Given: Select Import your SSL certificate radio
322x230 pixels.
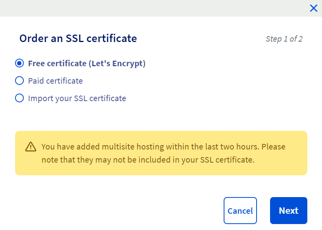Looking at the screenshot, I should [19, 98].
